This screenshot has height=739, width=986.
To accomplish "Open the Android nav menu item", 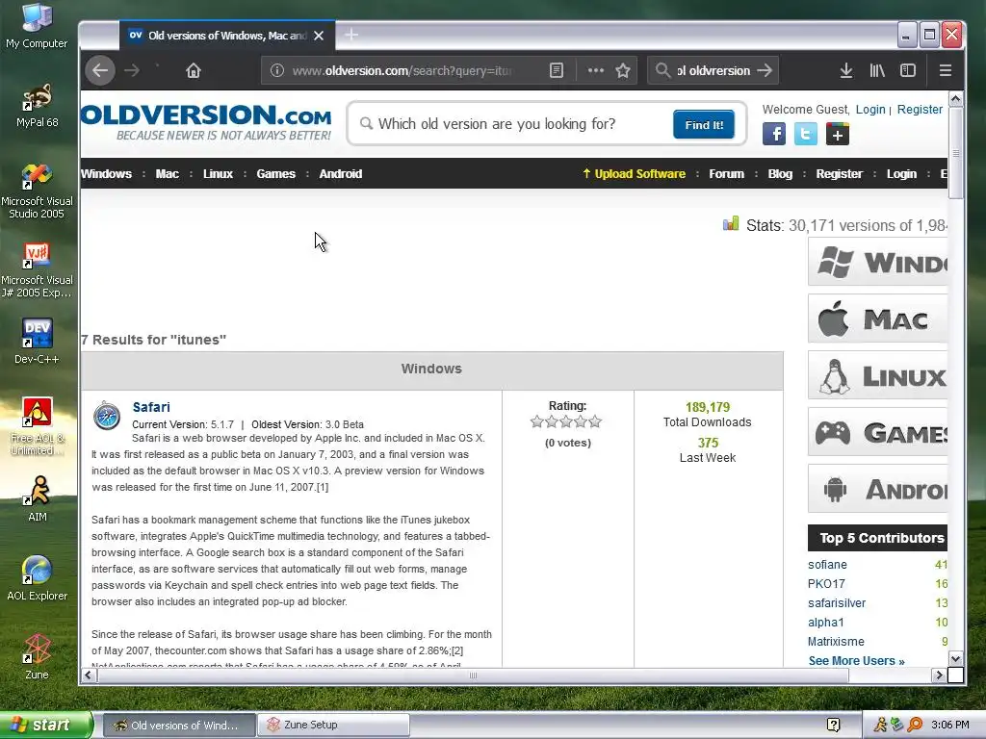I will (340, 173).
